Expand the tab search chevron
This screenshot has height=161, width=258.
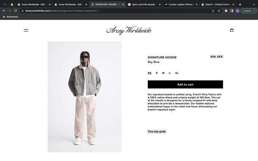tap(254, 4)
